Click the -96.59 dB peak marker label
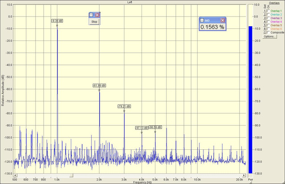 pos(155,127)
